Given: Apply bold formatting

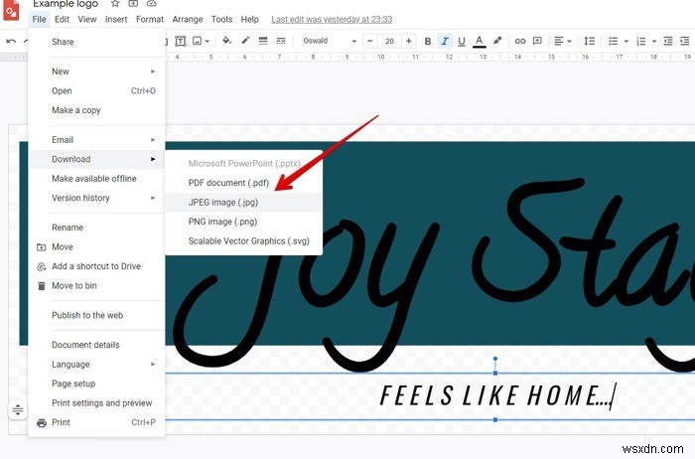Looking at the screenshot, I should coord(428,42).
